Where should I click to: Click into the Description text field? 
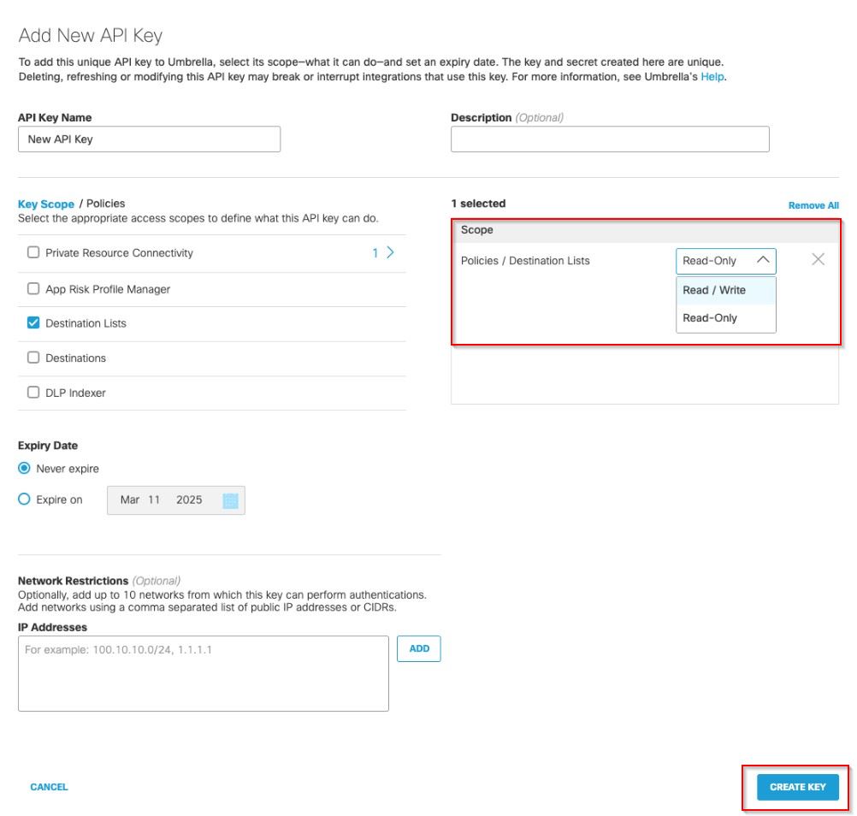click(609, 139)
